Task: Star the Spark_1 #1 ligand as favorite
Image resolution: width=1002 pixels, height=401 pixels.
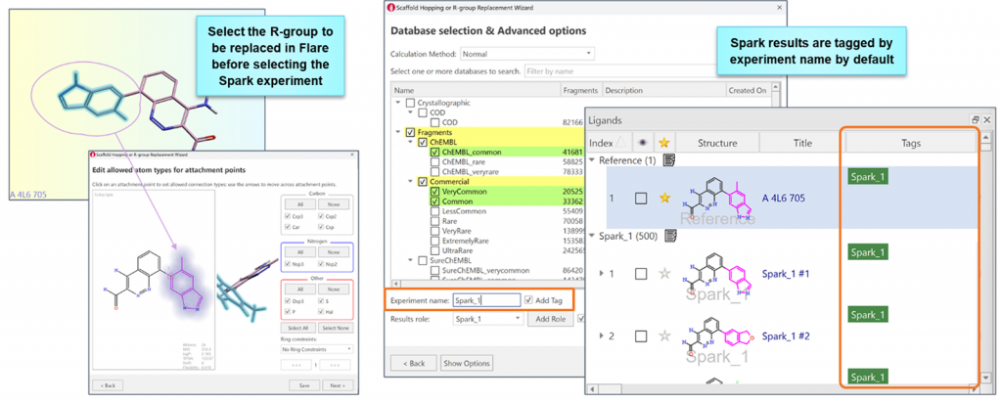Action: coord(664,274)
